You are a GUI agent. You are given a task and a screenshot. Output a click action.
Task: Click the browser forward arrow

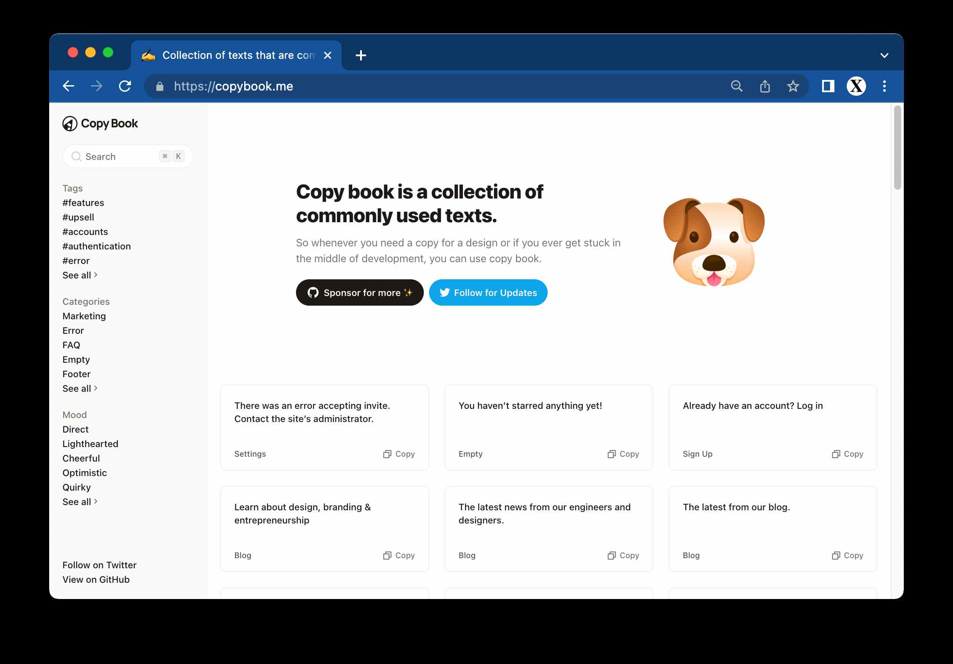[x=97, y=86]
